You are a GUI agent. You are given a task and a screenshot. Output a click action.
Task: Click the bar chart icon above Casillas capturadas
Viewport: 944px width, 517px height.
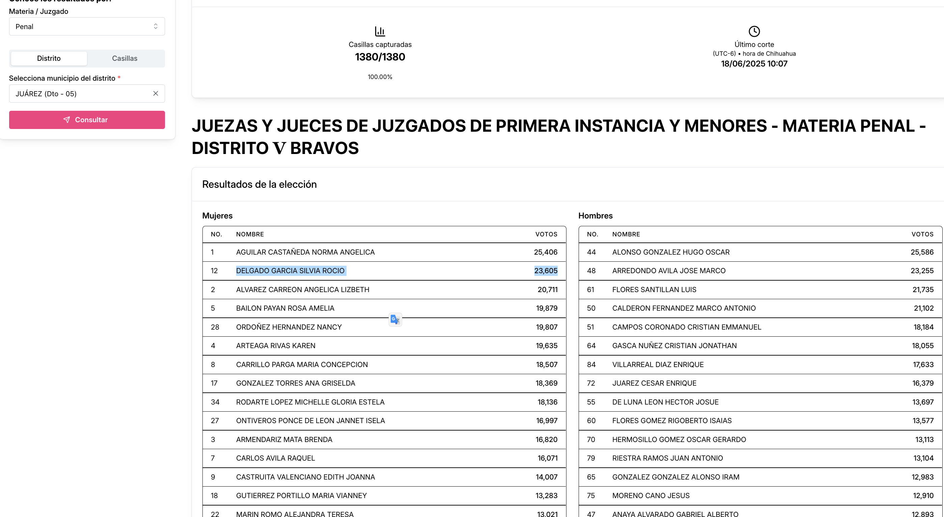[x=380, y=31]
